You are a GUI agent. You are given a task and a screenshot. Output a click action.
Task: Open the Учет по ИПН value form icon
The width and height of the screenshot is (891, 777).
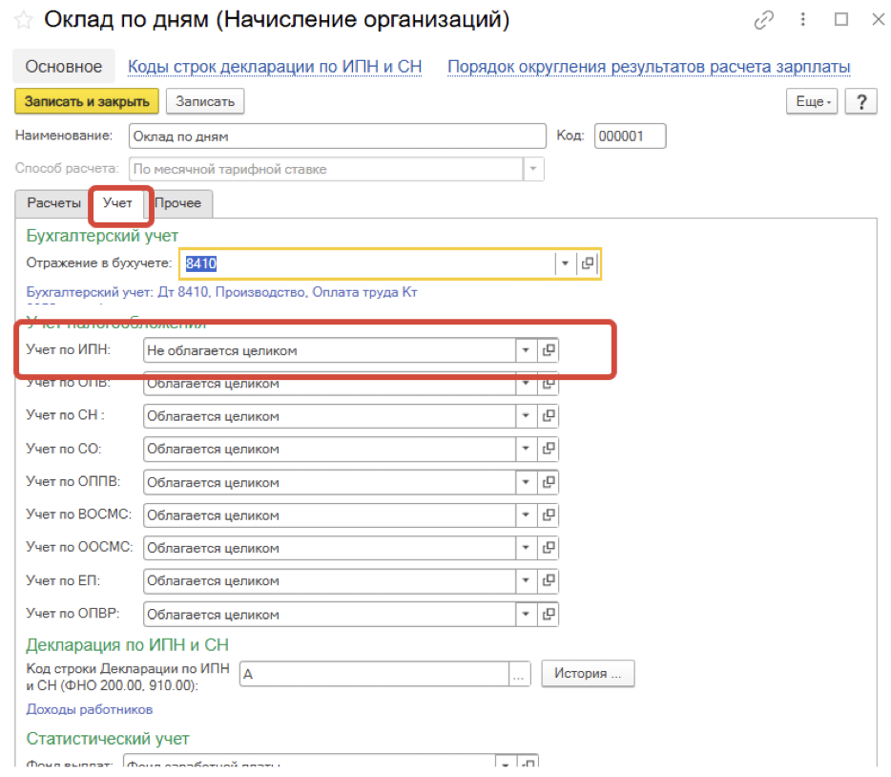pyautogui.click(x=548, y=350)
